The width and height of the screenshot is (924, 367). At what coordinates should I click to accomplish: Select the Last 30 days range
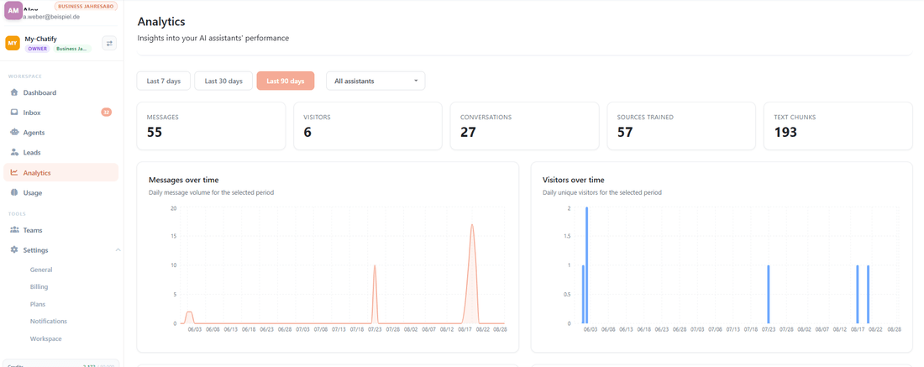[223, 81]
